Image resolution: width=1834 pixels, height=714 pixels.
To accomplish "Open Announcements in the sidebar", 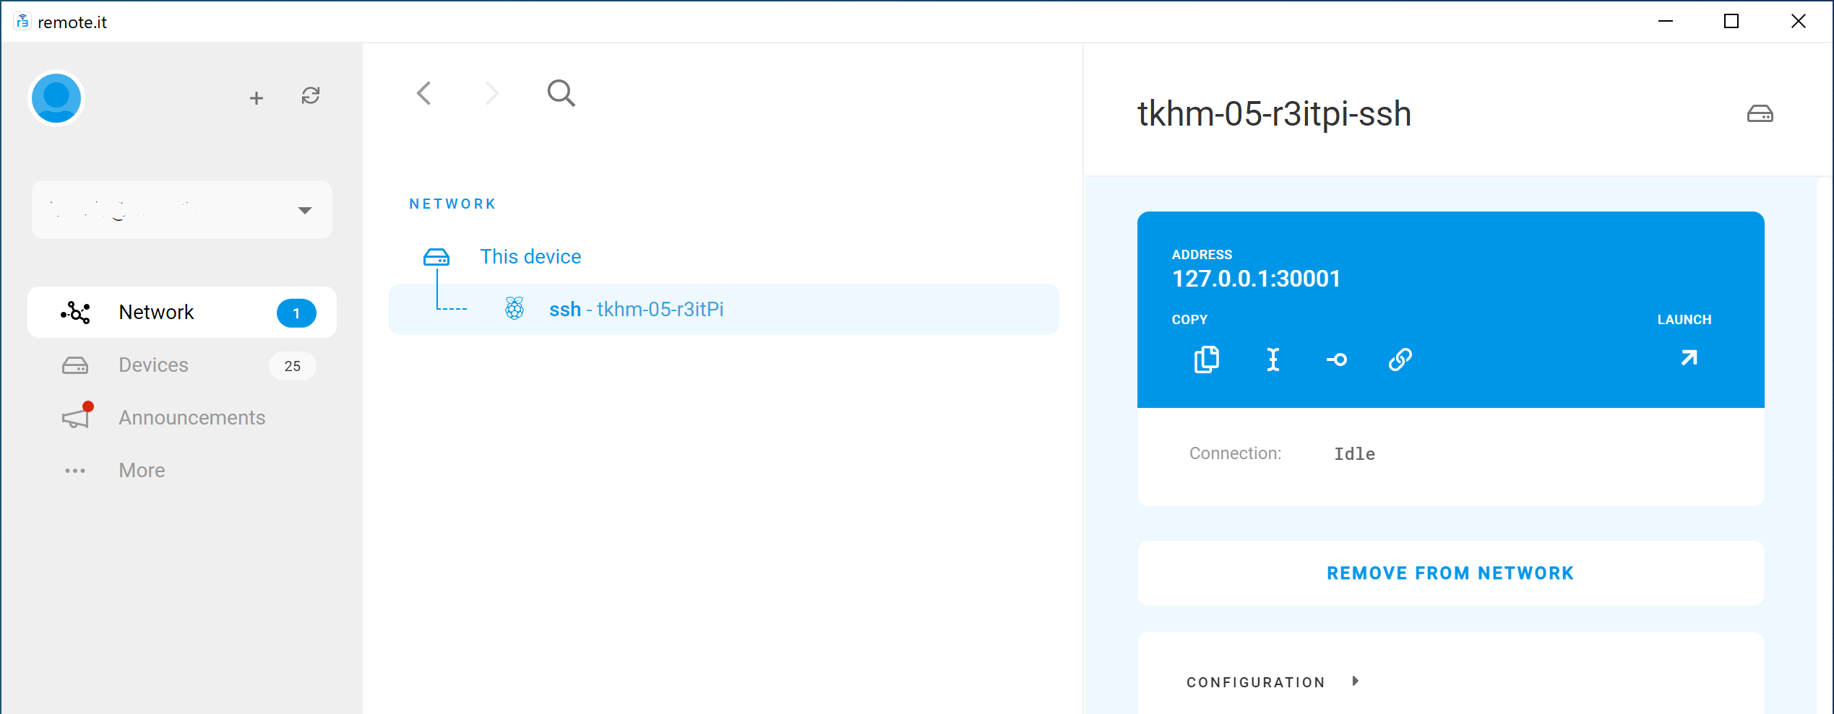I will click(x=182, y=418).
